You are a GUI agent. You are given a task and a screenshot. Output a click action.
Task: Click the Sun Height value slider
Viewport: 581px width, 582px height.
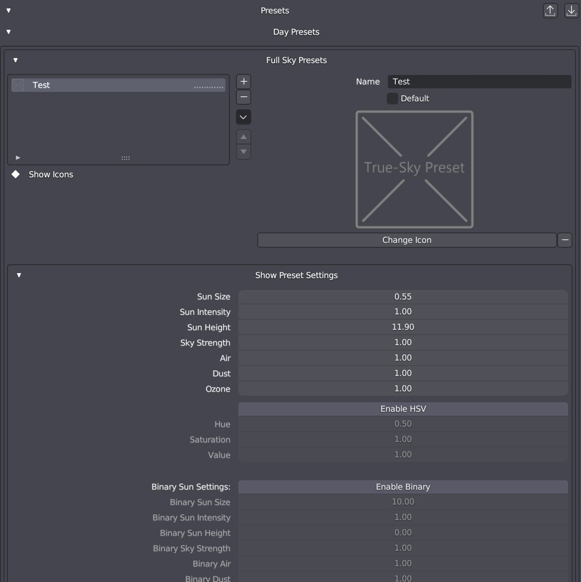tap(403, 327)
